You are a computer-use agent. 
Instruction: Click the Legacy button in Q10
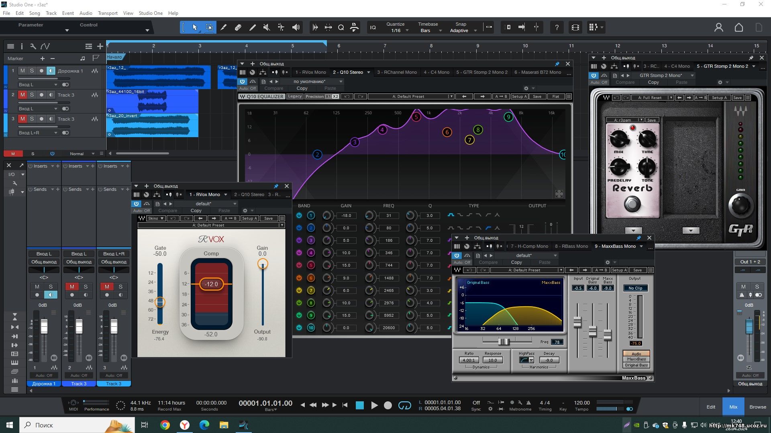click(x=295, y=96)
